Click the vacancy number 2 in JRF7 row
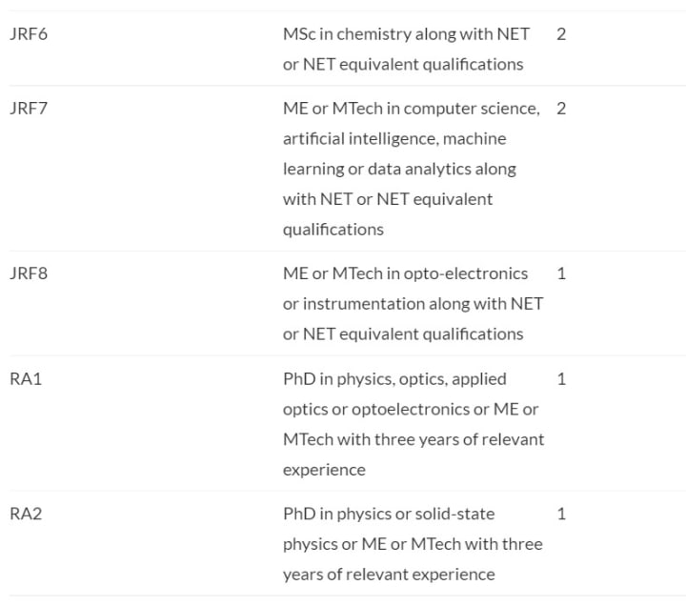 click(x=561, y=109)
